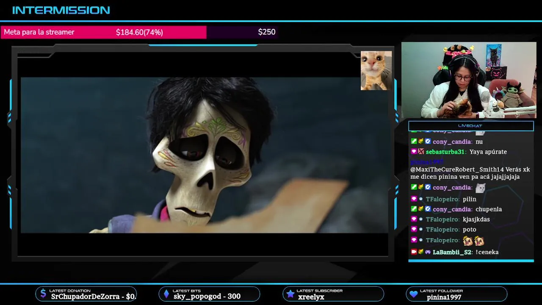Image resolution: width=542 pixels, height=305 pixels.
Task: Click username LaBambii_S2 in chat
Action: coord(452,252)
